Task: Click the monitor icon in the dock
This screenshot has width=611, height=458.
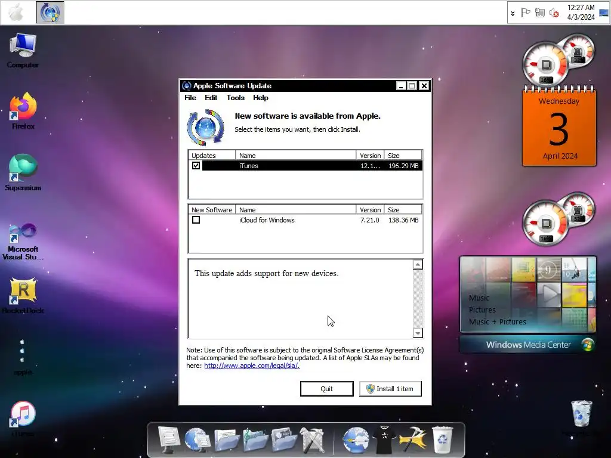Action: (168, 440)
